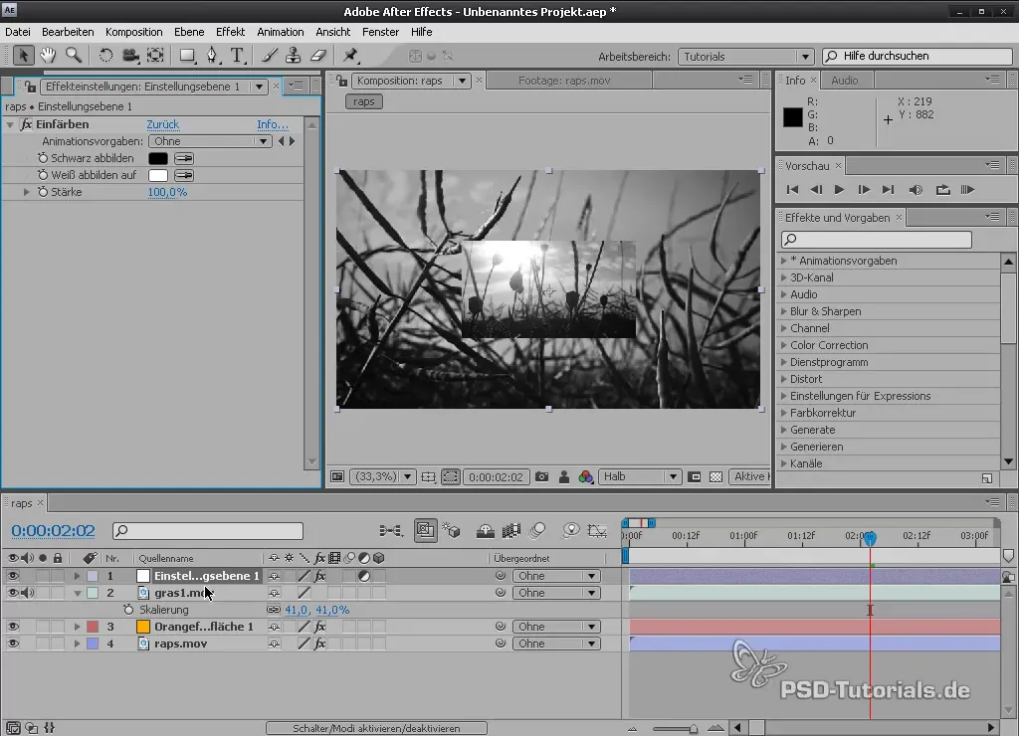Hide the gras1.mov layer
The height and width of the screenshot is (736, 1019).
[12, 593]
